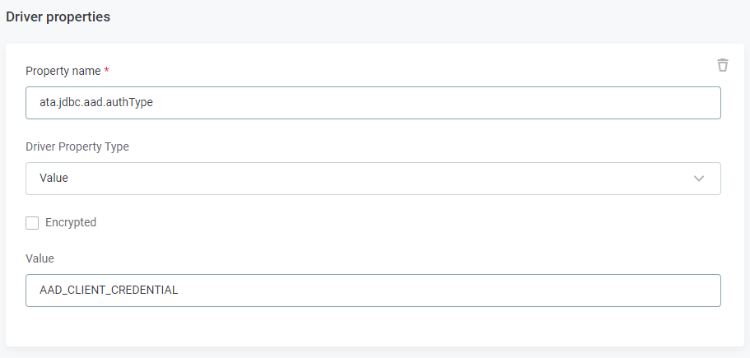Expand the Driver Property Type chevron
The width and height of the screenshot is (750, 358).
coord(699,179)
